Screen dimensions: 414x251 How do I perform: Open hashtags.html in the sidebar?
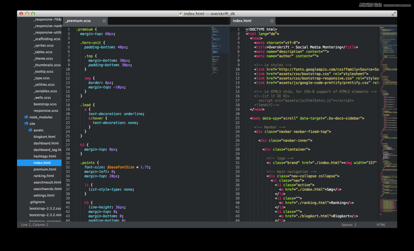[x=45, y=156]
